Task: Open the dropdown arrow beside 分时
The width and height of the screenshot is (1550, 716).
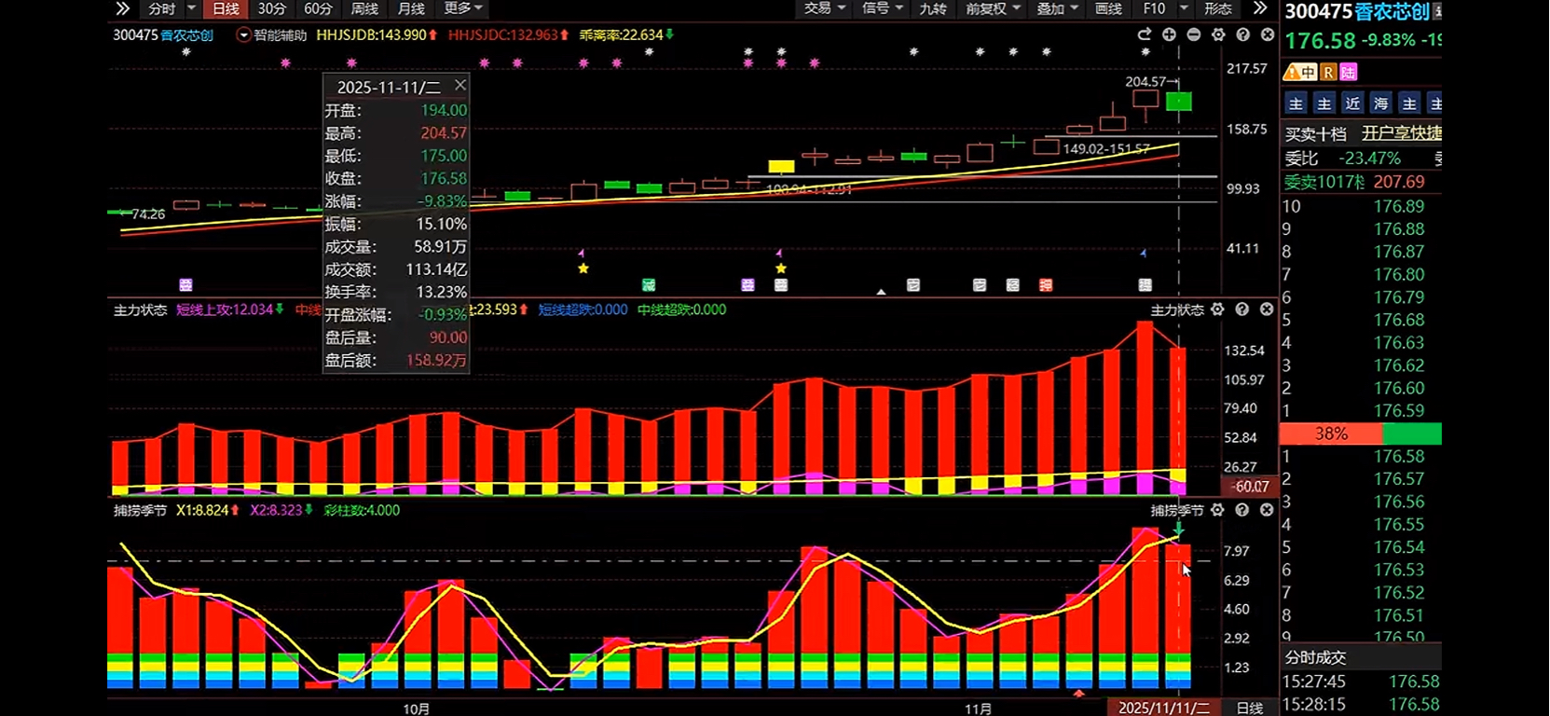Action: (192, 8)
